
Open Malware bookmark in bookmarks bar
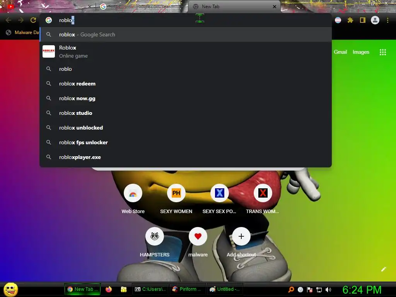(x=22, y=32)
